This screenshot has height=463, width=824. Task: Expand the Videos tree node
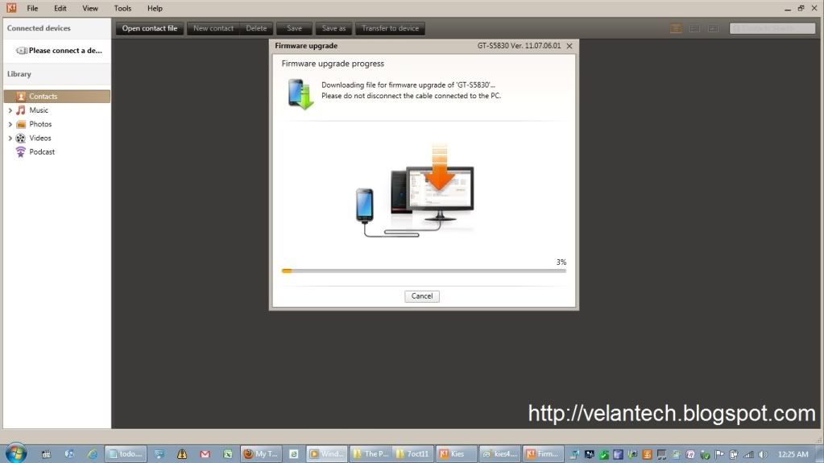10,138
